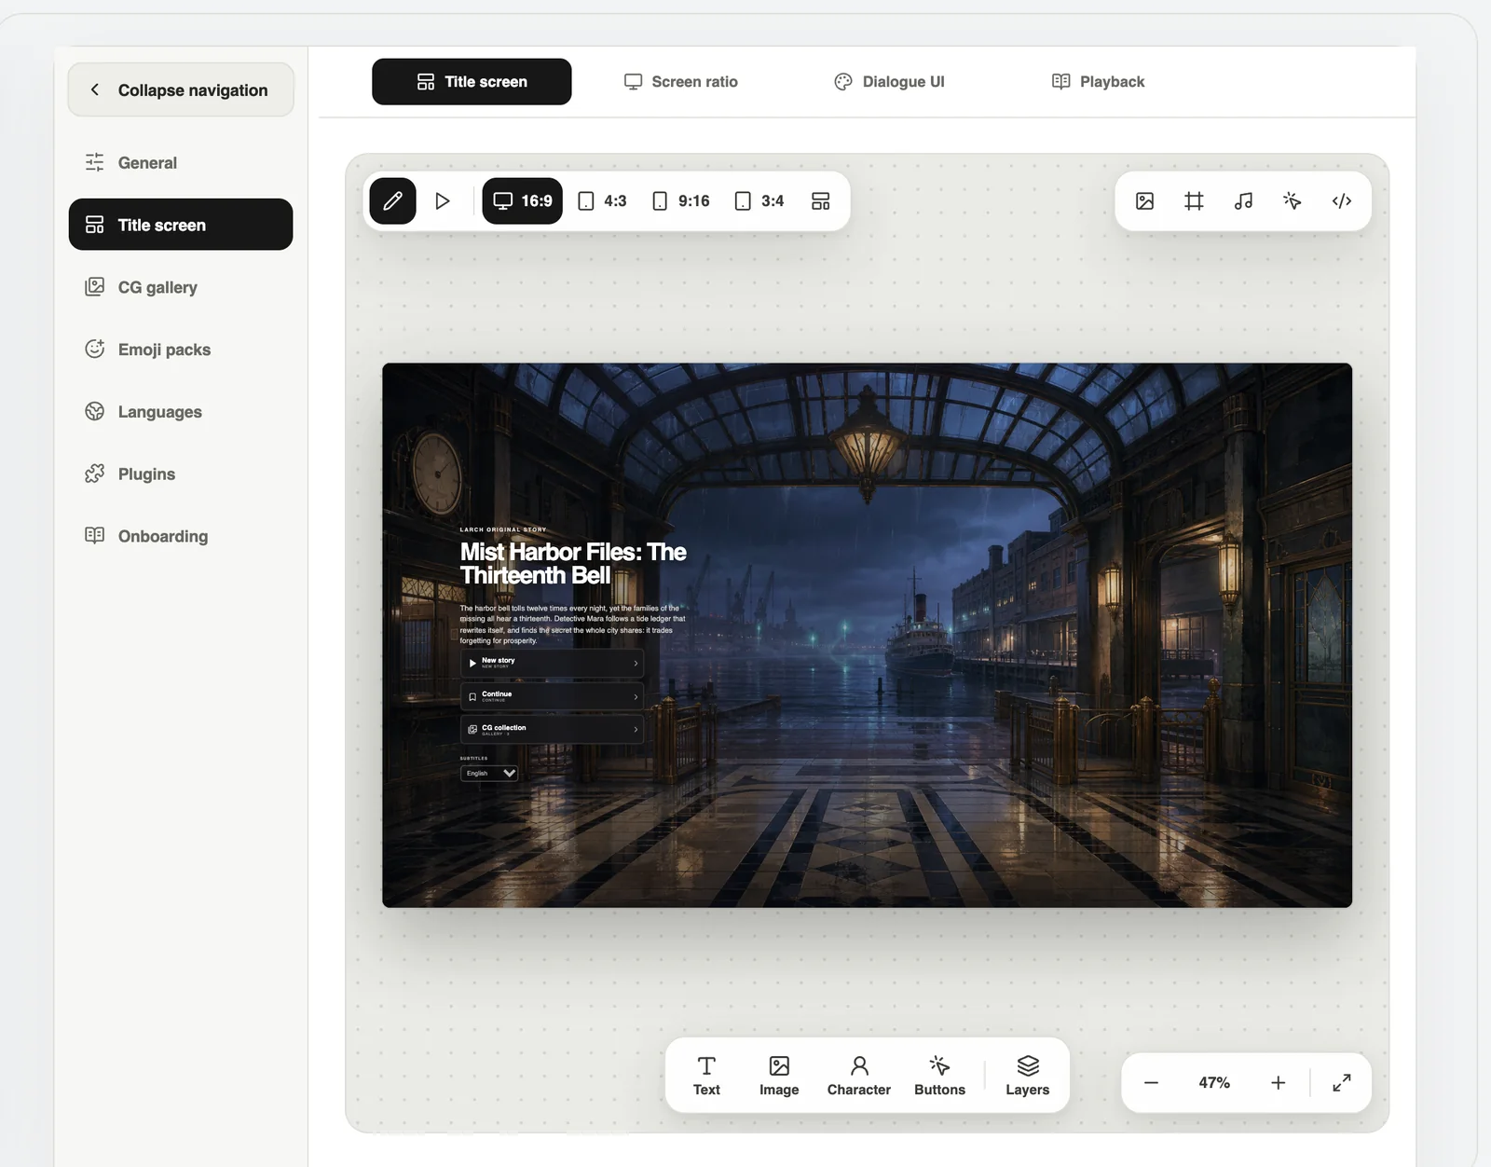Switch canvas to 4:3 ratio
The image size is (1491, 1167).
click(x=602, y=200)
